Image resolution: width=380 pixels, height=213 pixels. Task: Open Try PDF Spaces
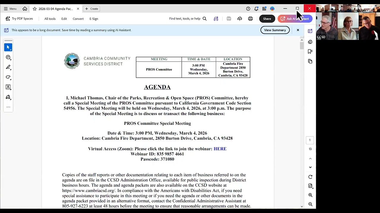19,19
